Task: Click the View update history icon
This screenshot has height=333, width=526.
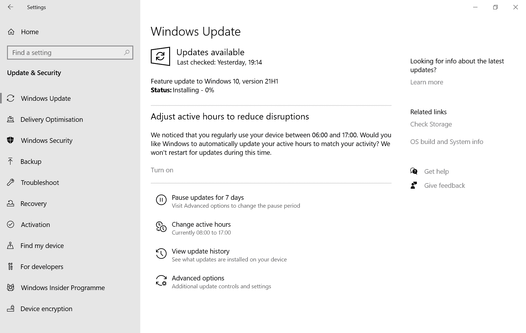Action: 161,254
